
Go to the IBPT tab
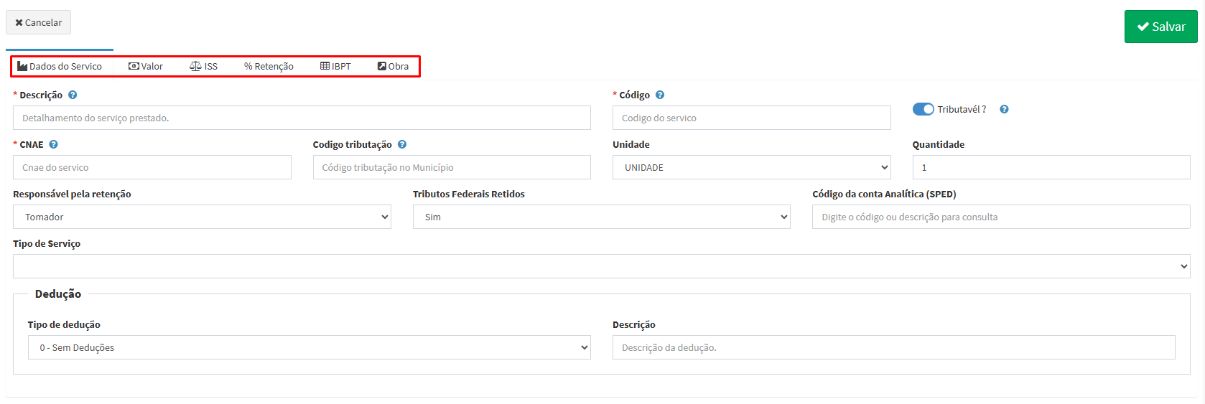[335, 66]
